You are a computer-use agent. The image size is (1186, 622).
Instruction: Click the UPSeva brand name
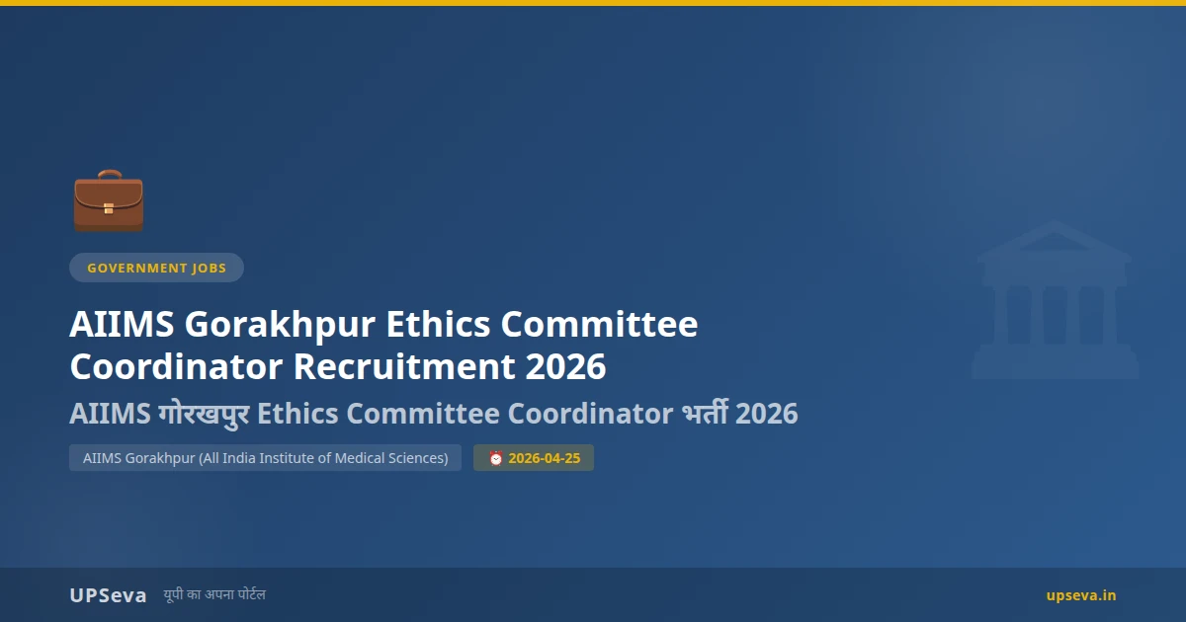(108, 595)
